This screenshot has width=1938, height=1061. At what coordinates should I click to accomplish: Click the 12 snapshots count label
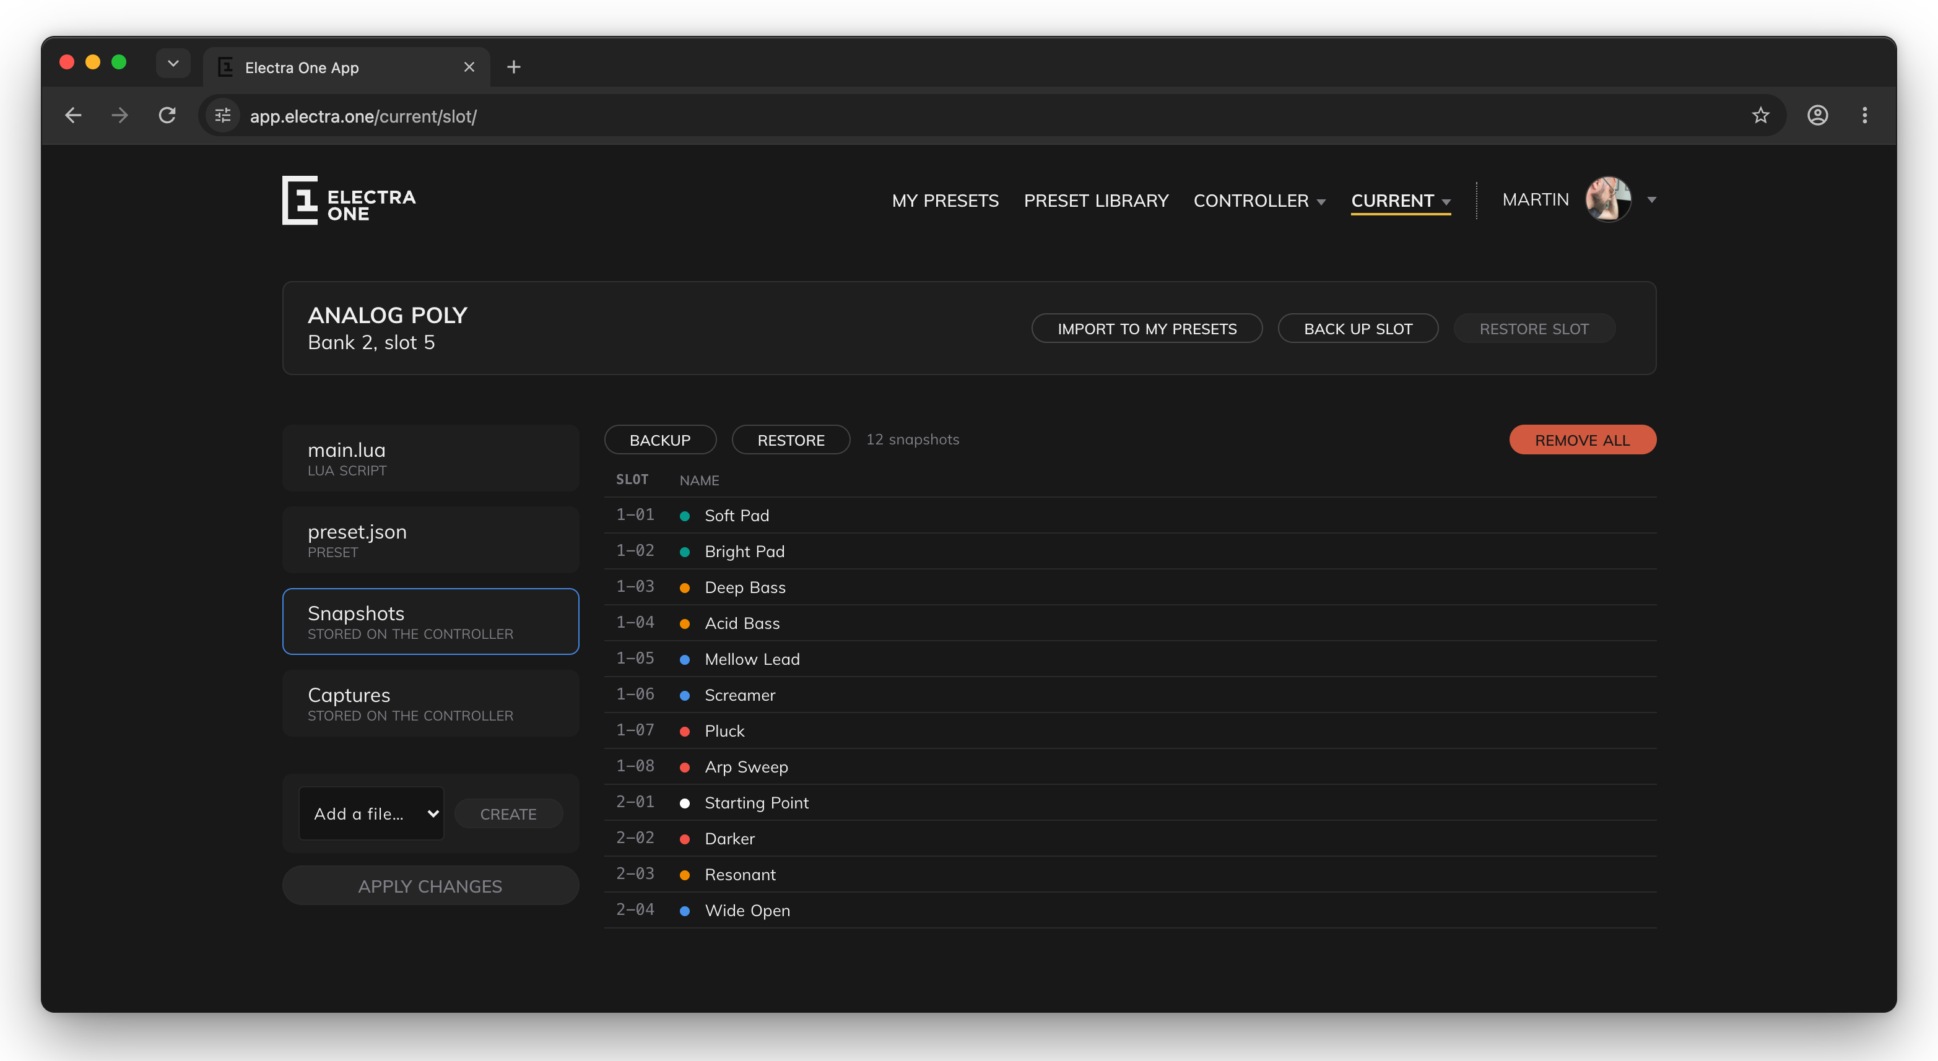point(913,439)
